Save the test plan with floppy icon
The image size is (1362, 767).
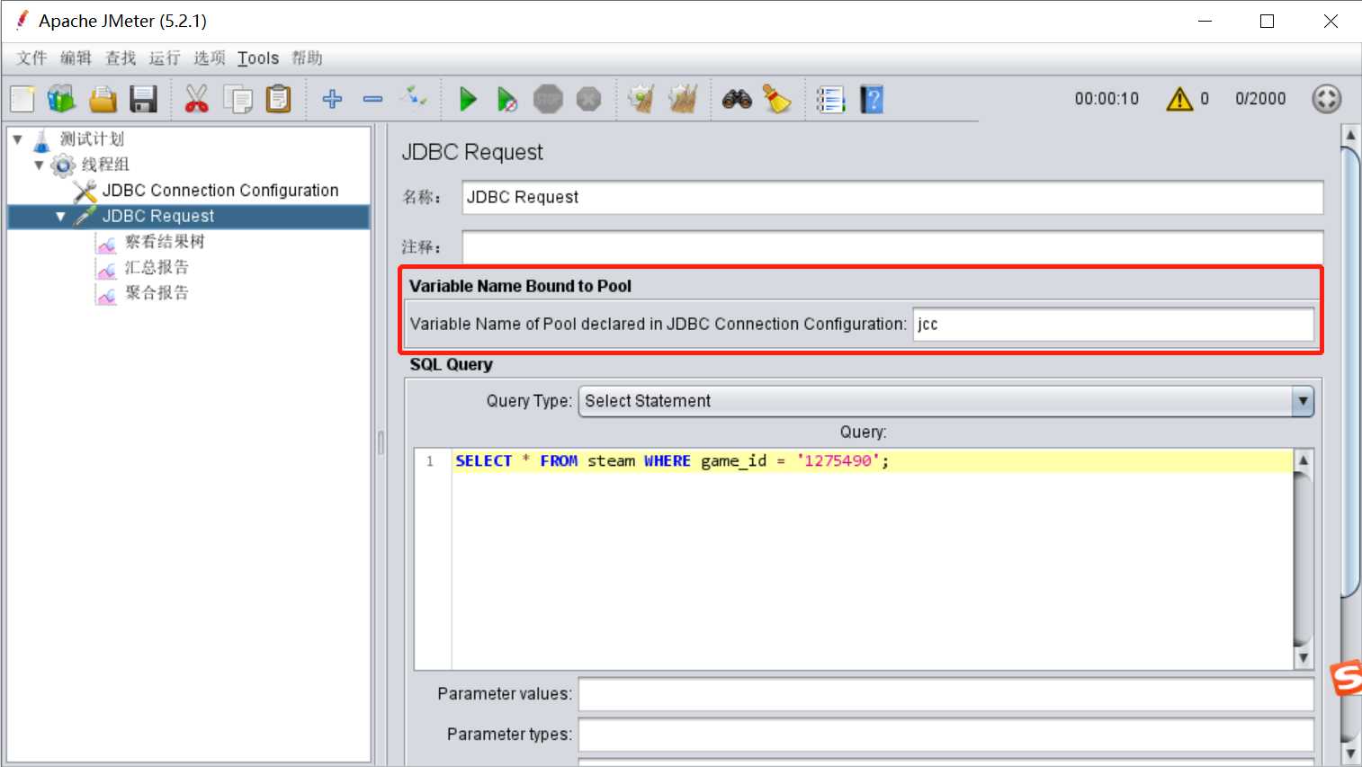[144, 99]
